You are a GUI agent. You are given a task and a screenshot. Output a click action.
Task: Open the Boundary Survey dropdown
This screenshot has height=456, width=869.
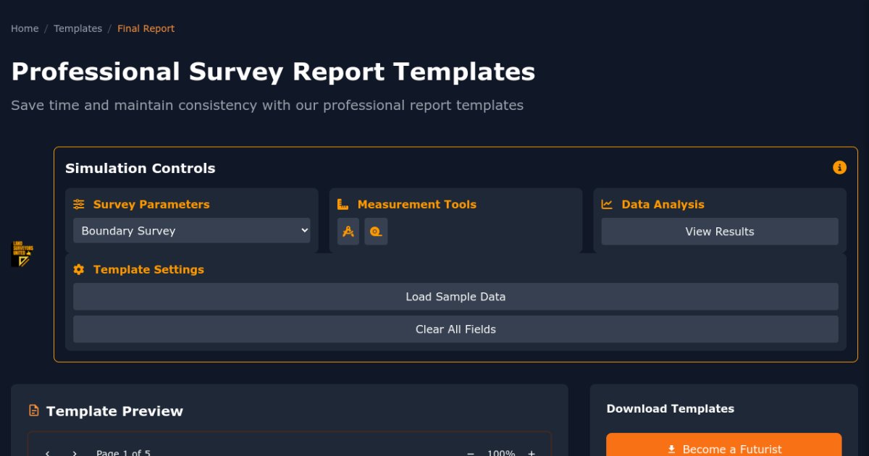pyautogui.click(x=191, y=231)
